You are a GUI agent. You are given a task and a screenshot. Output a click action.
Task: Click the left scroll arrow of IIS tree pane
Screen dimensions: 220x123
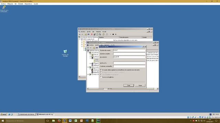(x=79, y=77)
